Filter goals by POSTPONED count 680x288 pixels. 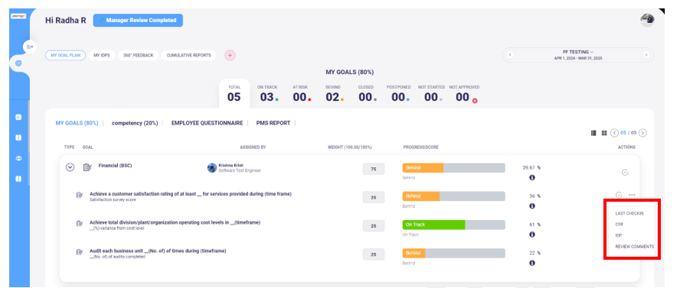(x=398, y=93)
